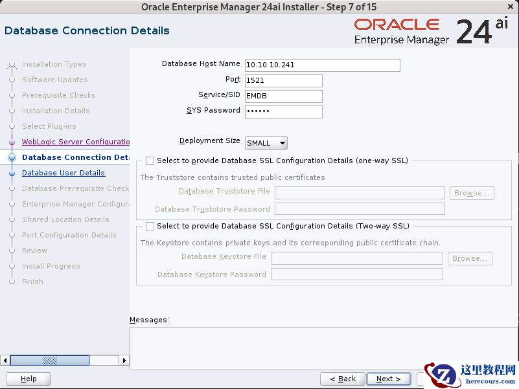
Task: Enable one-way SSL configuration checkbox
Action: pyautogui.click(x=150, y=161)
